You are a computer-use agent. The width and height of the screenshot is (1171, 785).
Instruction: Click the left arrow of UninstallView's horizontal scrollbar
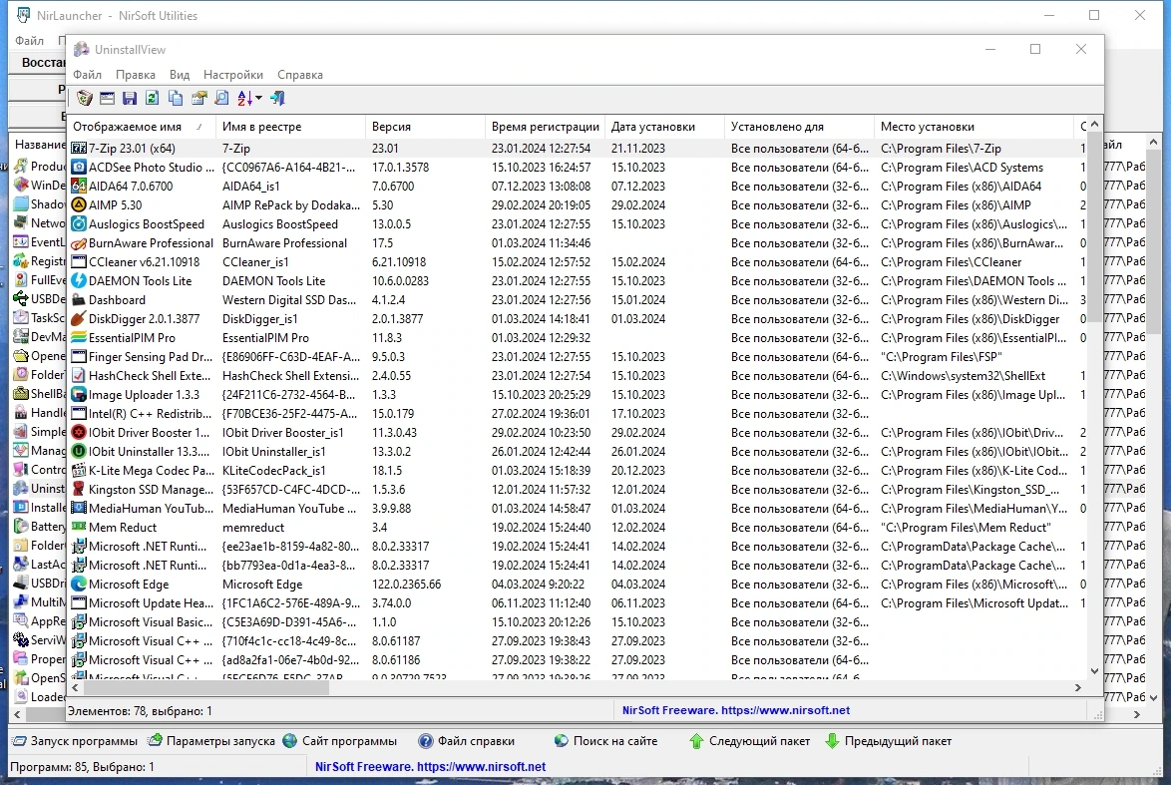pos(75,687)
